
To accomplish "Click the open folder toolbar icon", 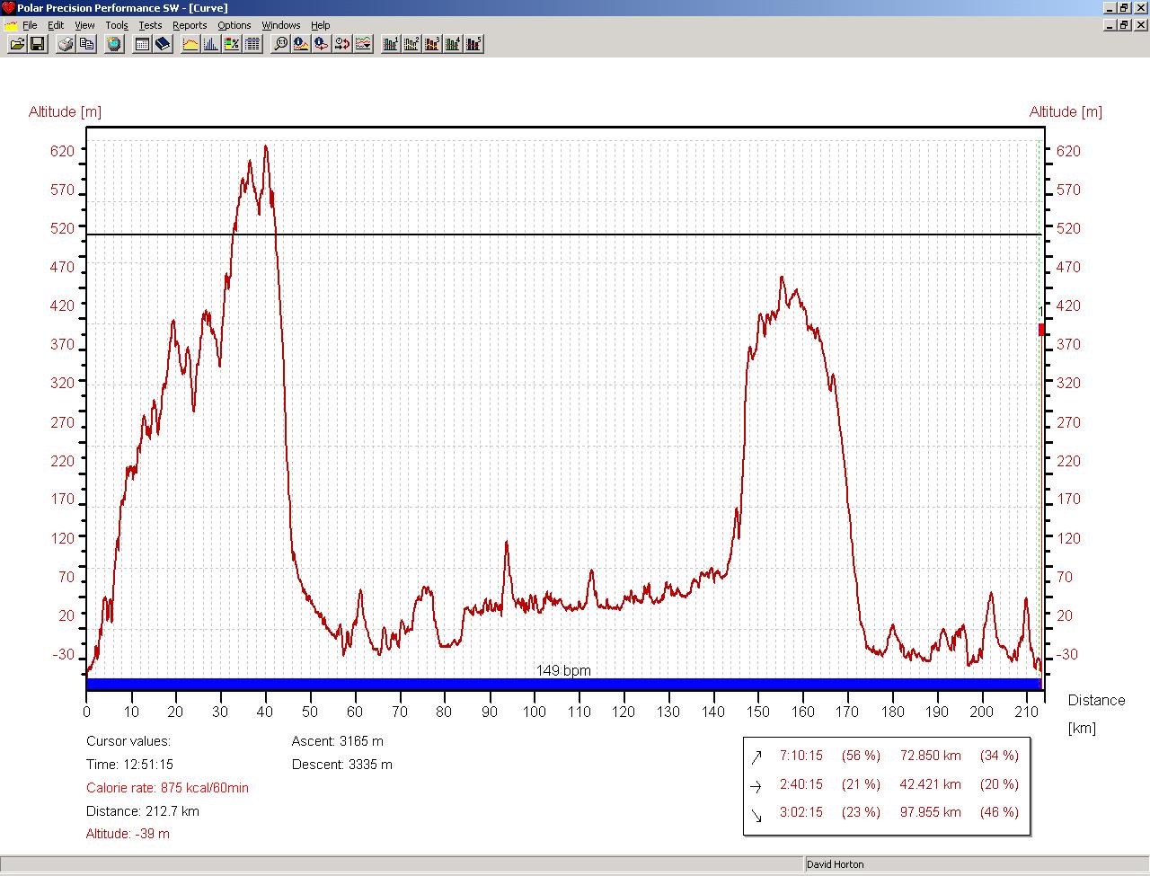I will coord(16,43).
